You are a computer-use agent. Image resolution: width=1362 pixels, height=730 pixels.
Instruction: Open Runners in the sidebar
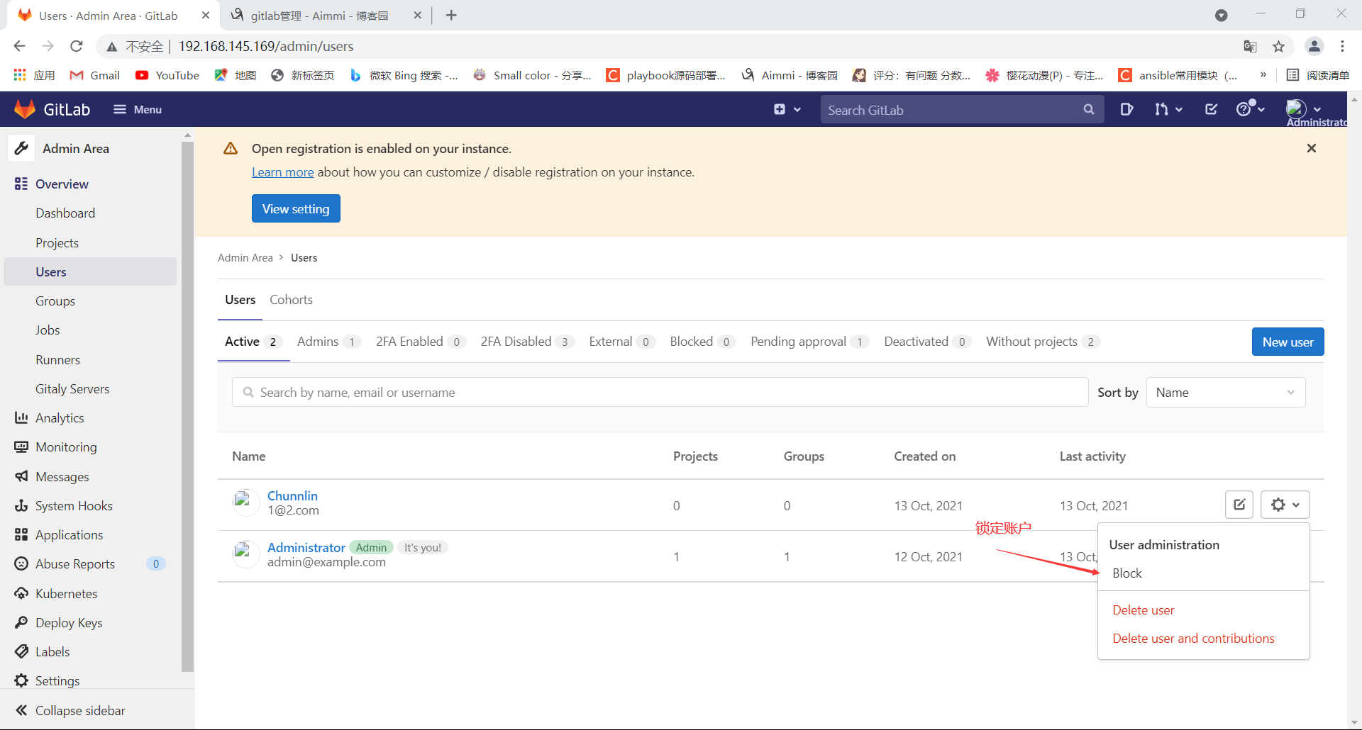[58, 360]
